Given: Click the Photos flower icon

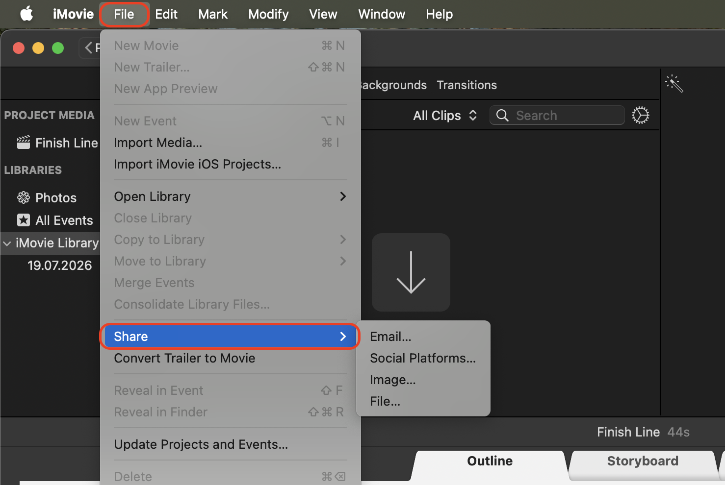Looking at the screenshot, I should point(24,197).
